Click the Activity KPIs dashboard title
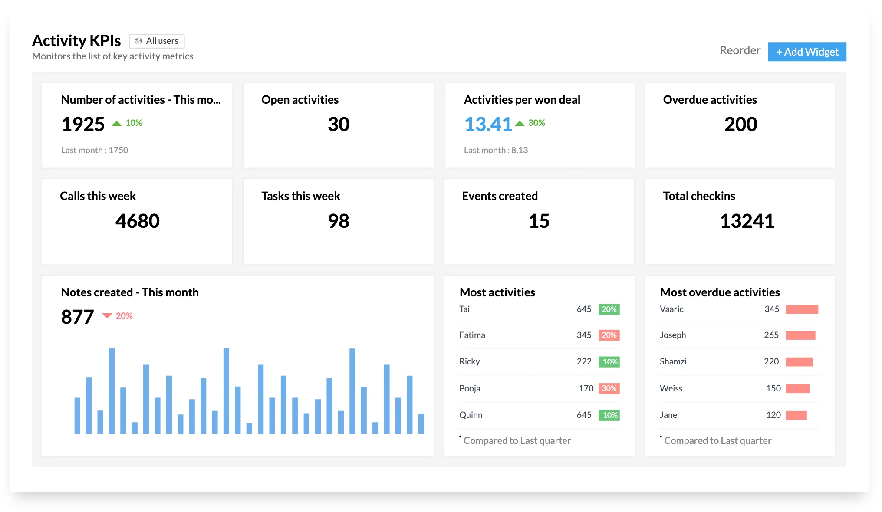Image resolution: width=882 pixels, height=512 pixels. (x=76, y=40)
